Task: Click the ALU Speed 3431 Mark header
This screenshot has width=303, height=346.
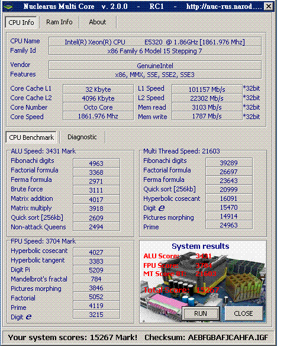Action: pyautogui.click(x=43, y=151)
